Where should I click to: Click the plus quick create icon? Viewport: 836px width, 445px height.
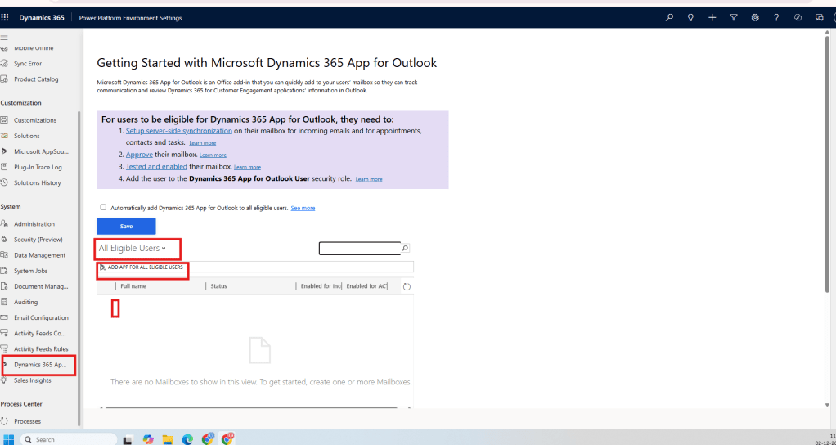click(712, 17)
